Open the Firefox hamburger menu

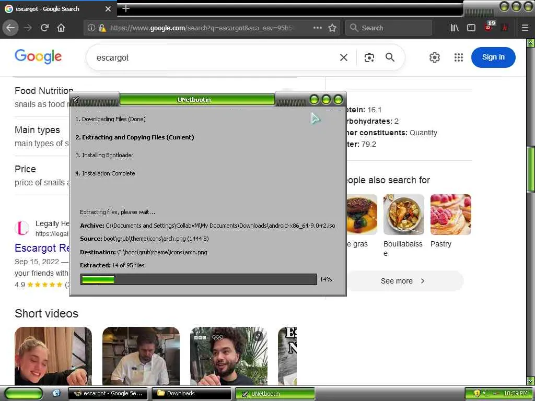pos(525,28)
